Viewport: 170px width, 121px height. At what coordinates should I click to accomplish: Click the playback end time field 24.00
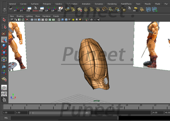tap(158, 113)
